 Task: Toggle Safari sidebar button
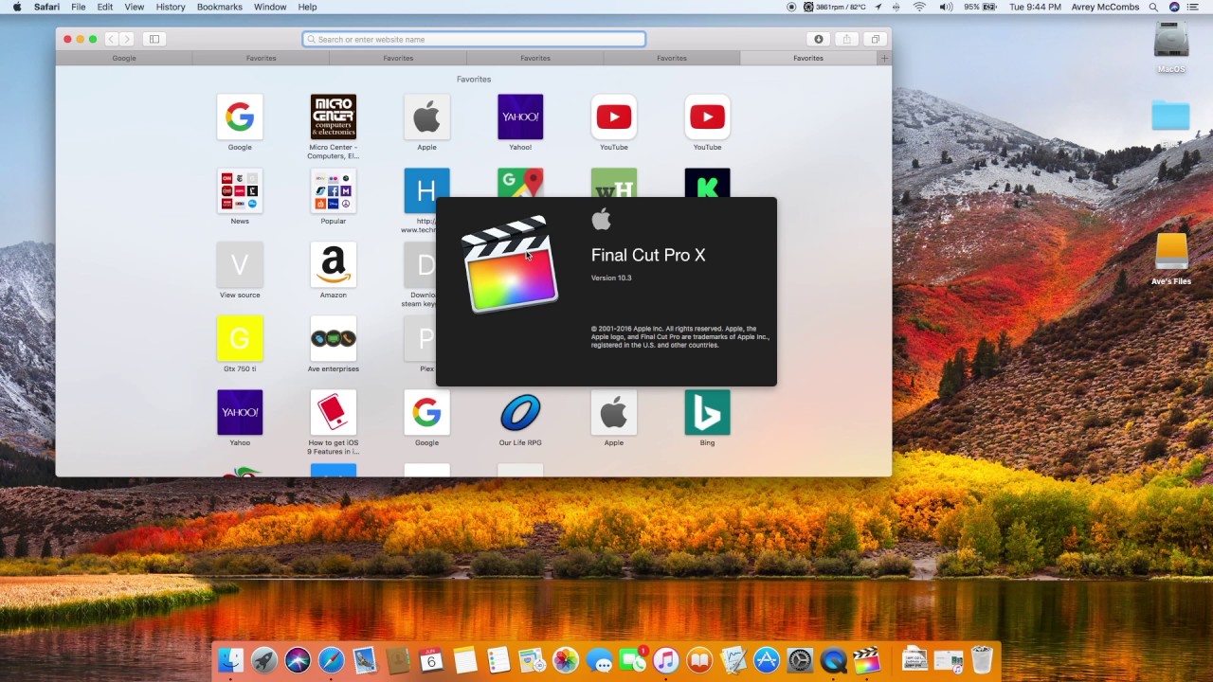tap(154, 39)
